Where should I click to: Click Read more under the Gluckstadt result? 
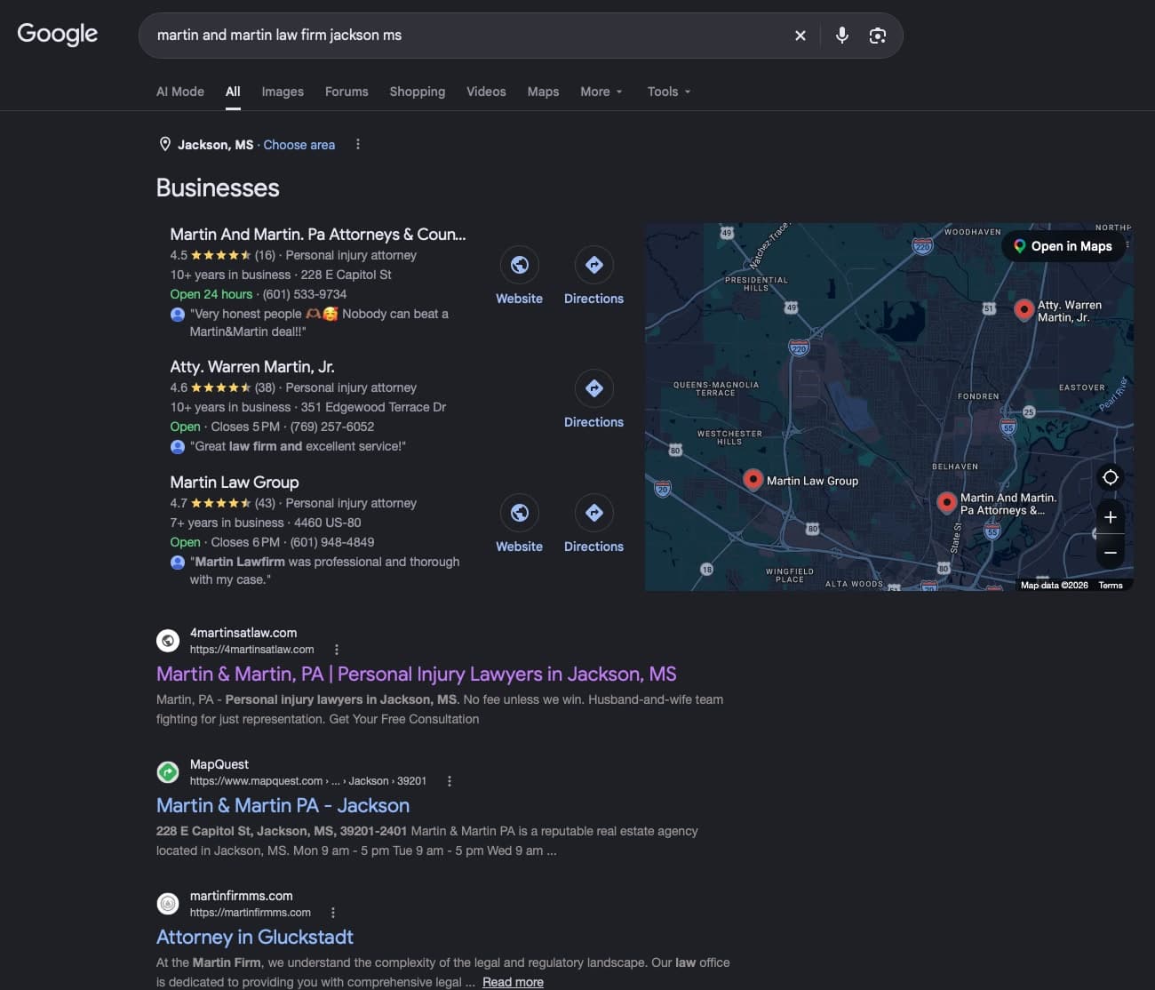click(x=513, y=982)
